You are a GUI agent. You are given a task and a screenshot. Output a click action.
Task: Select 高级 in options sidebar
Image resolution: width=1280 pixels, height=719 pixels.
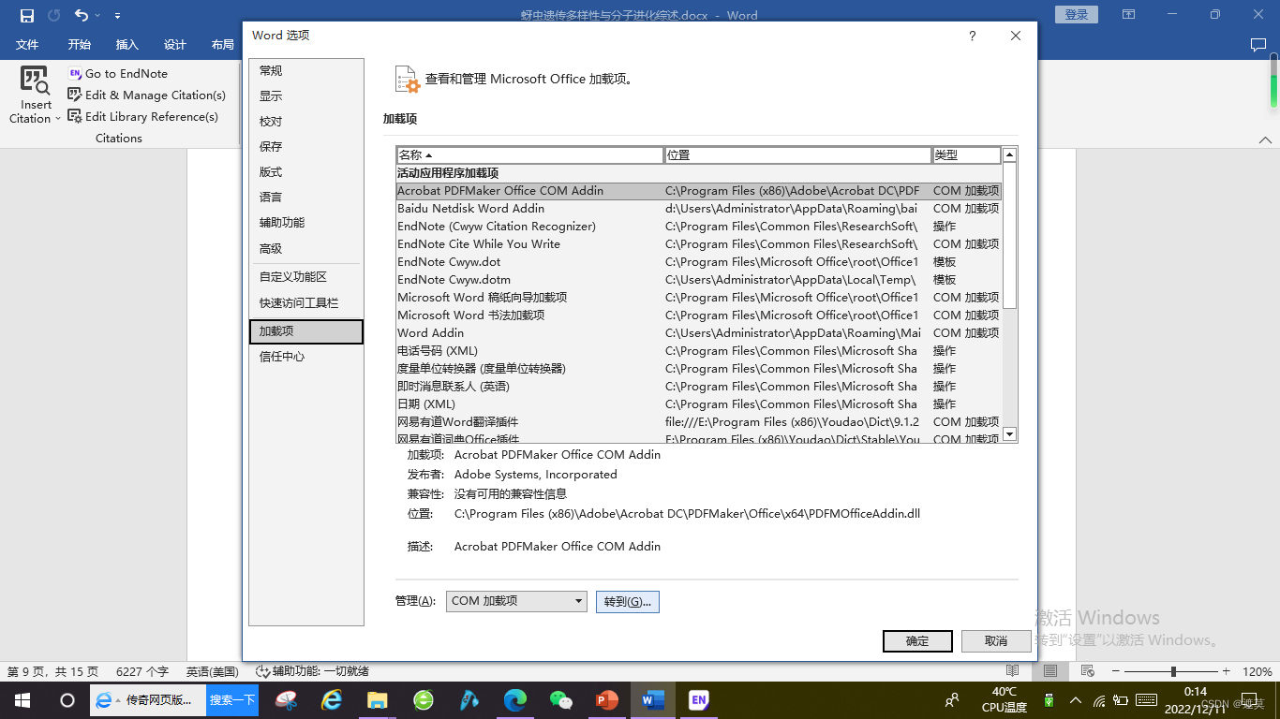(305, 248)
